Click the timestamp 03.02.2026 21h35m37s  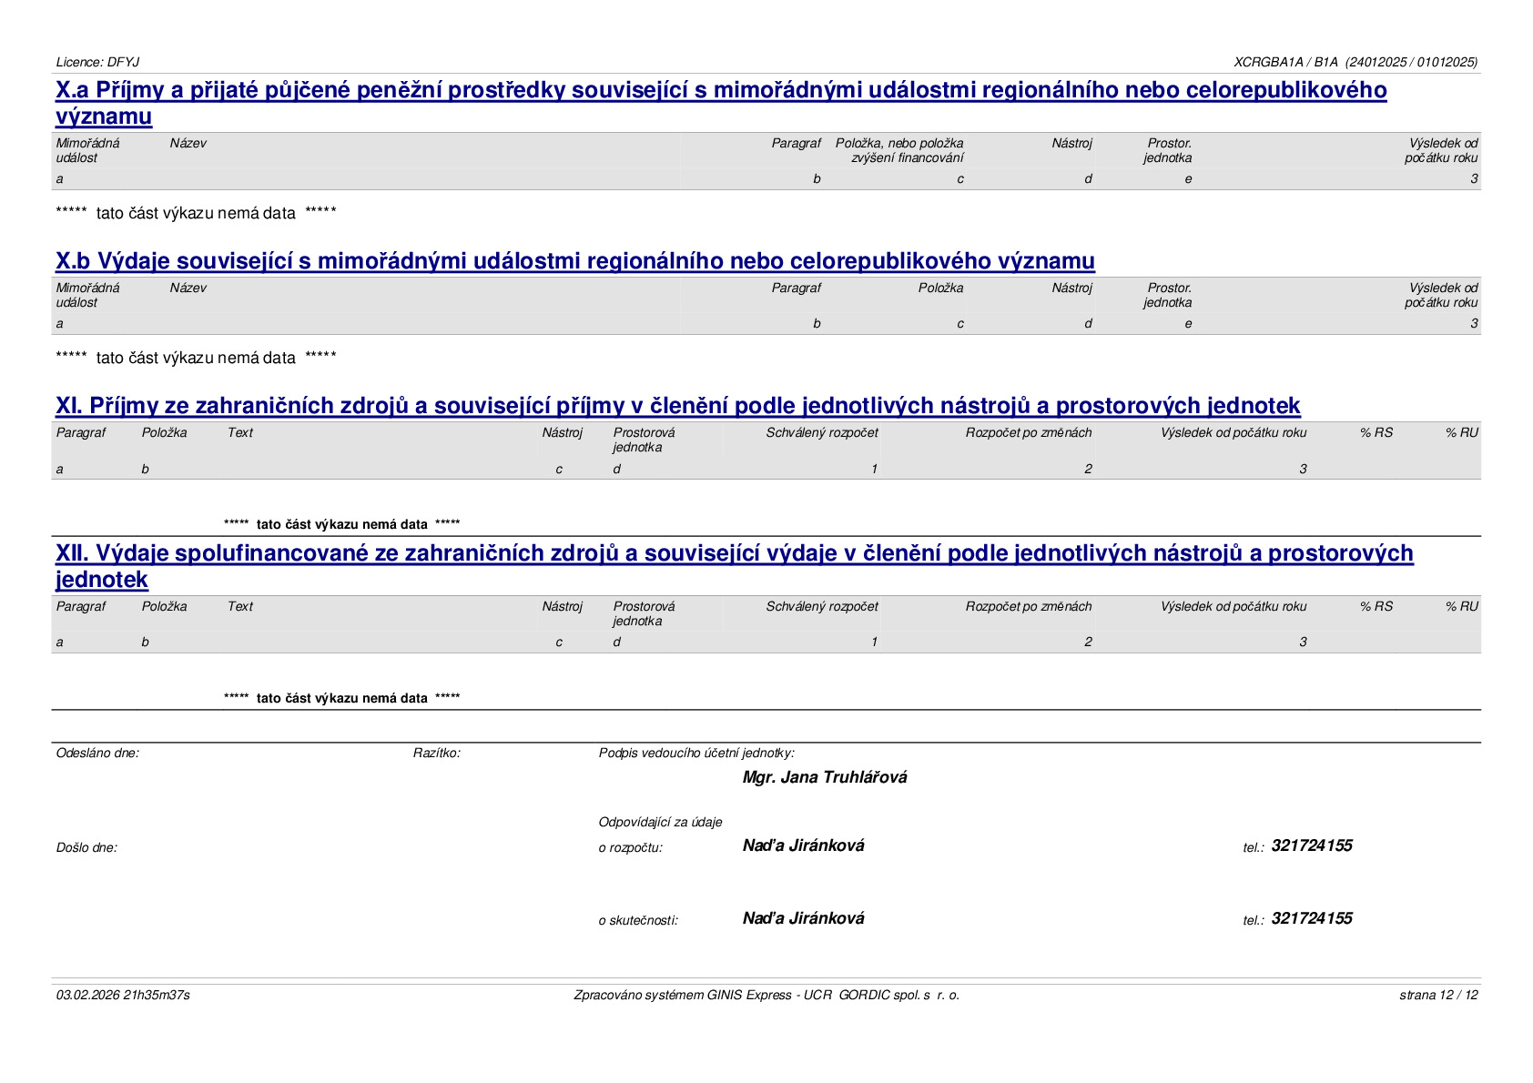(x=123, y=995)
